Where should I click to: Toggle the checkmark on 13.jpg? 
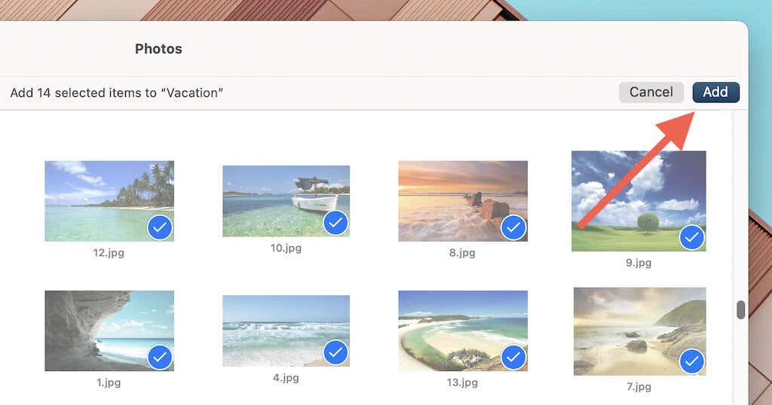tap(513, 358)
